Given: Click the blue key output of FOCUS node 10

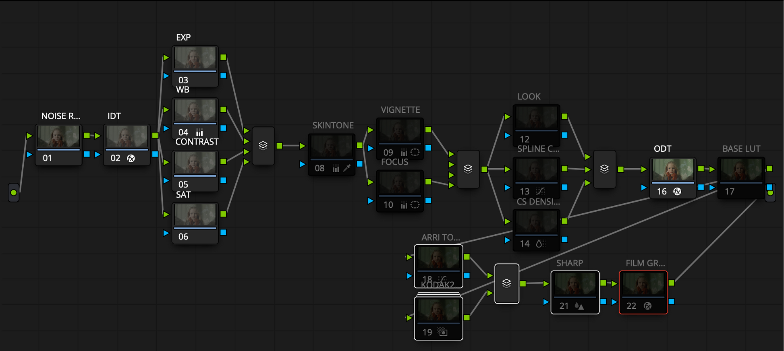Looking at the screenshot, I should point(428,200).
